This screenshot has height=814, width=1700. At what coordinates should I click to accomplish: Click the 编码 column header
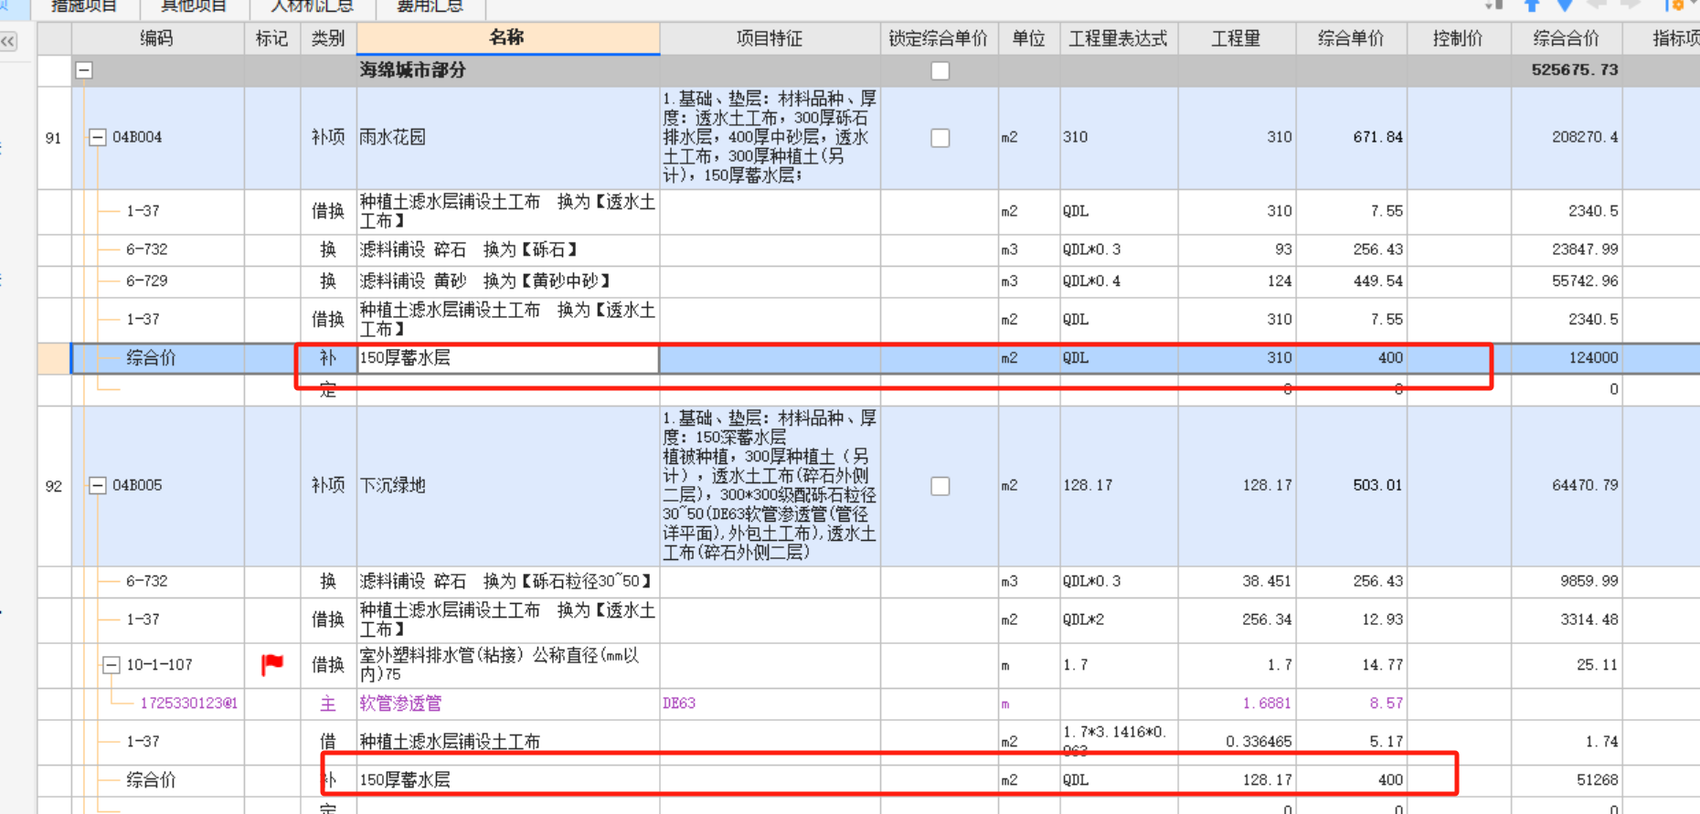157,38
